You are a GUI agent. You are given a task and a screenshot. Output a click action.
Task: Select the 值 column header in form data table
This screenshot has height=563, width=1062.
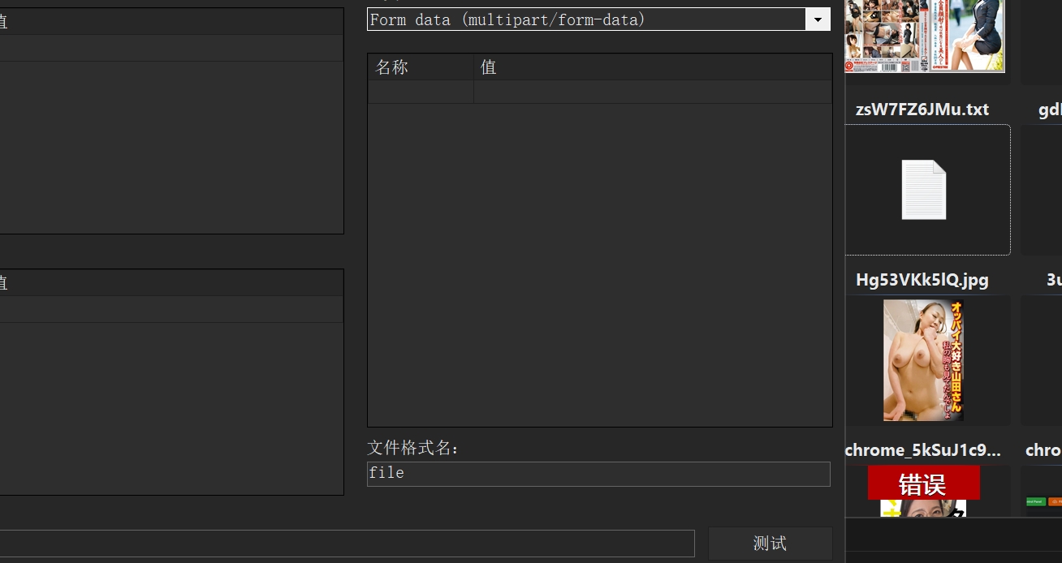[x=653, y=67]
